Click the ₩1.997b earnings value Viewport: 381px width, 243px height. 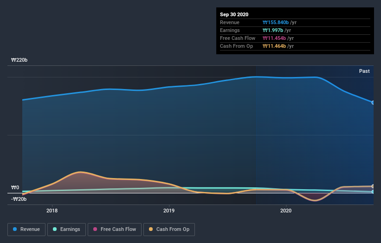[273, 30]
